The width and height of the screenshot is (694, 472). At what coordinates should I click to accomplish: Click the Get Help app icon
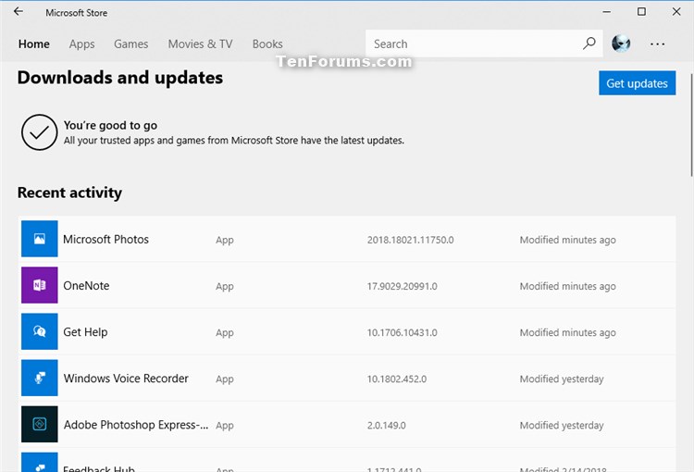(x=40, y=331)
